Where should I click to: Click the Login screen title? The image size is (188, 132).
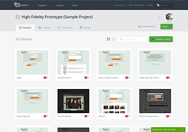pyautogui.click(x=19, y=78)
